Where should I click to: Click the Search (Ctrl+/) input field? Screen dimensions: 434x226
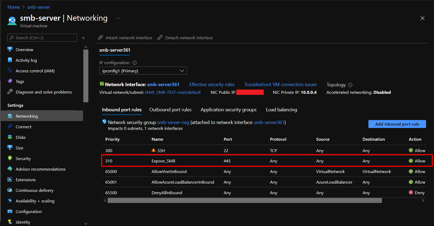[x=42, y=38]
